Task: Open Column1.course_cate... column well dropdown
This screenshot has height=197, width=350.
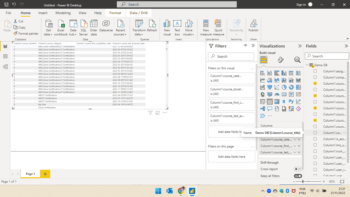Action: pyautogui.click(x=295, y=140)
